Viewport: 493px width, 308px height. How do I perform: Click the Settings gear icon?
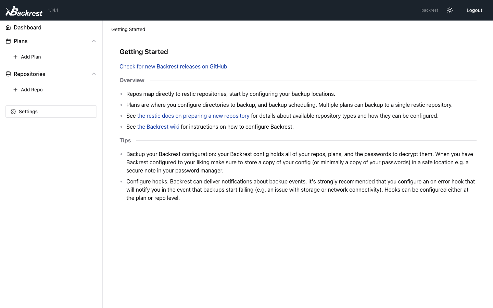(13, 112)
